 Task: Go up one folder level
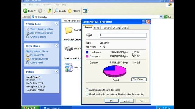click(x=49, y=11)
